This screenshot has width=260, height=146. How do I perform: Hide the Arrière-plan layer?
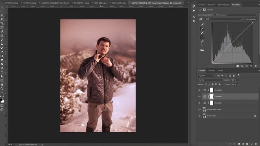pyautogui.click(x=199, y=116)
